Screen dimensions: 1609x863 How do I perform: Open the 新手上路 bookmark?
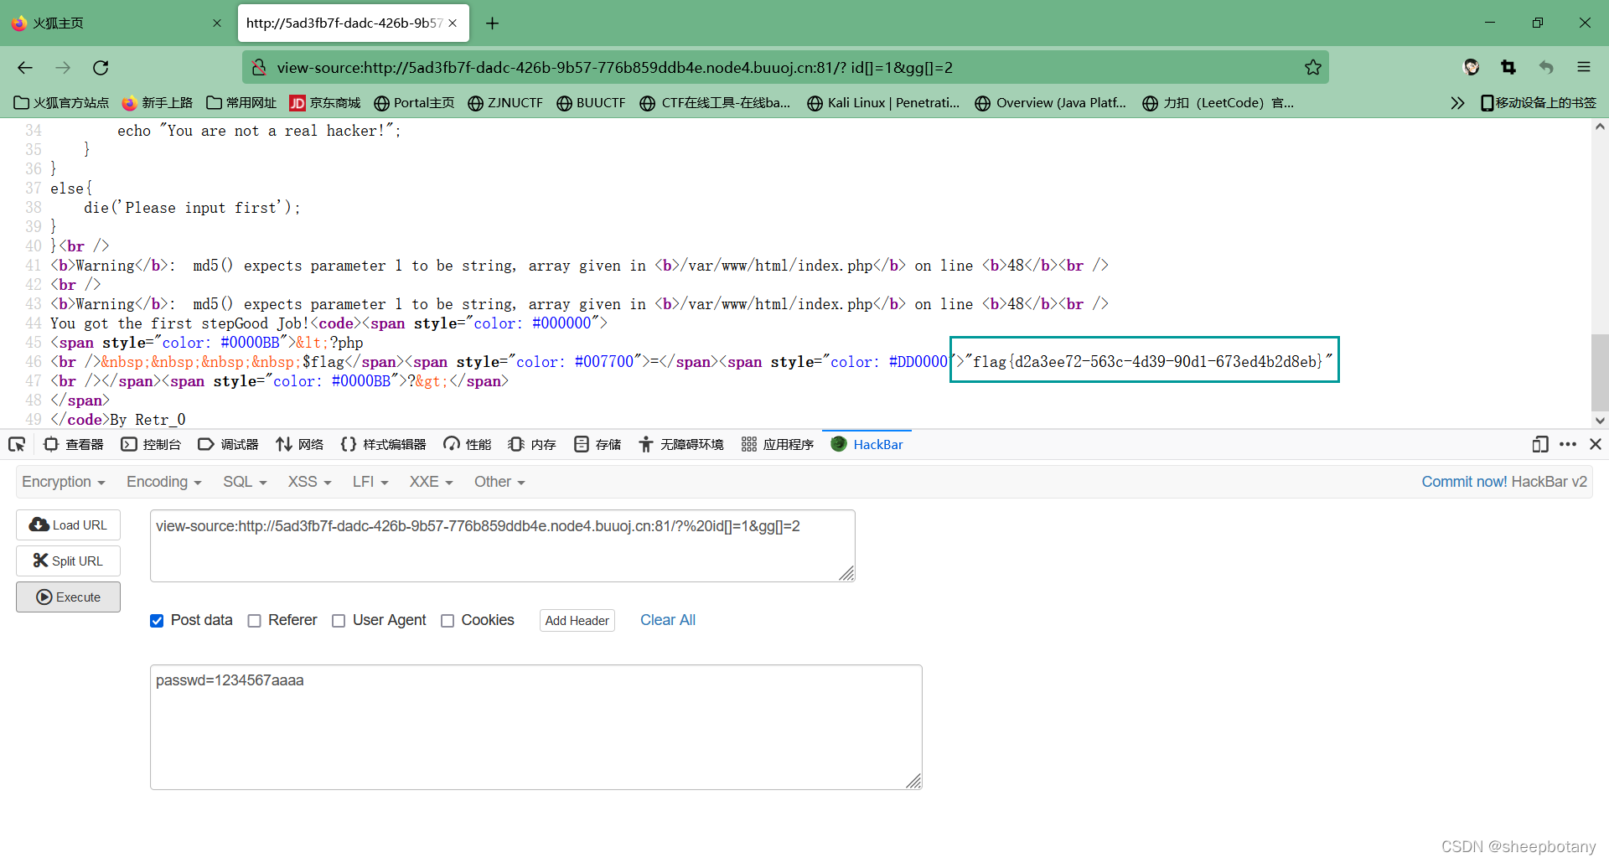pos(158,103)
